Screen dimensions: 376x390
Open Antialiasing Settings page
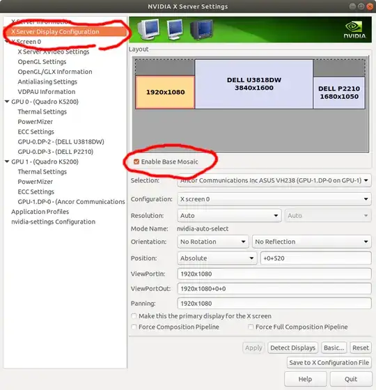tap(47, 81)
